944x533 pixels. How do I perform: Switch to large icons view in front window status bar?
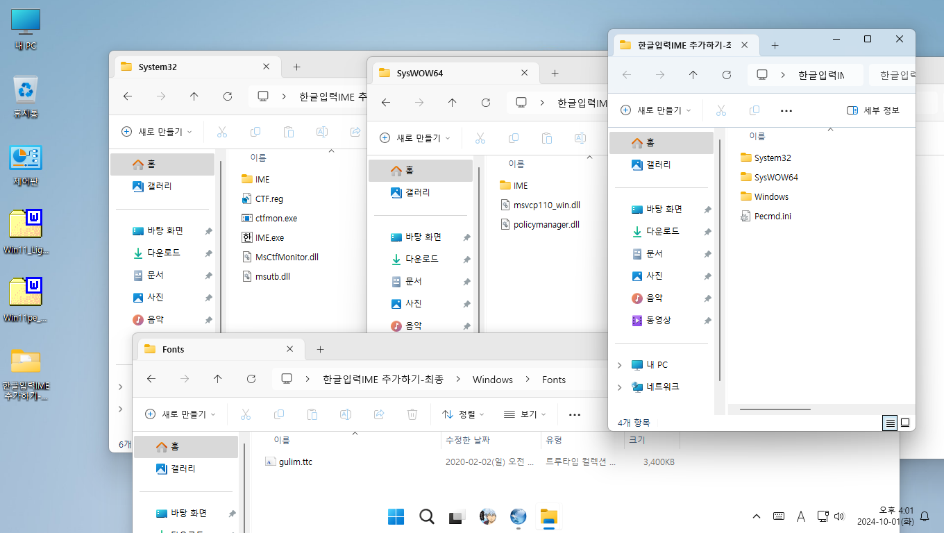tap(905, 423)
